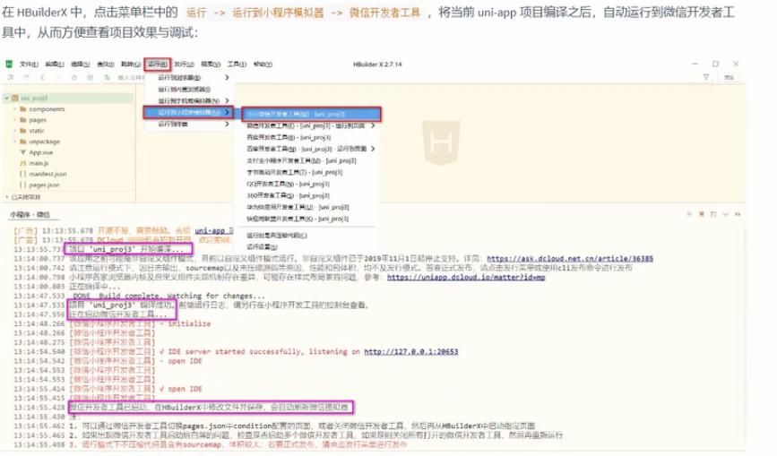Open the uniapp.dcloud.io/matter link
Image resolution: width=777 pixels, height=456 pixels.
click(x=466, y=277)
